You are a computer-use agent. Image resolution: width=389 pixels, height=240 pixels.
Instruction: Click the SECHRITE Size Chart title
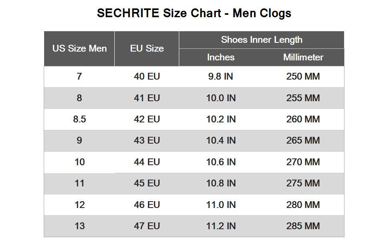(194, 13)
